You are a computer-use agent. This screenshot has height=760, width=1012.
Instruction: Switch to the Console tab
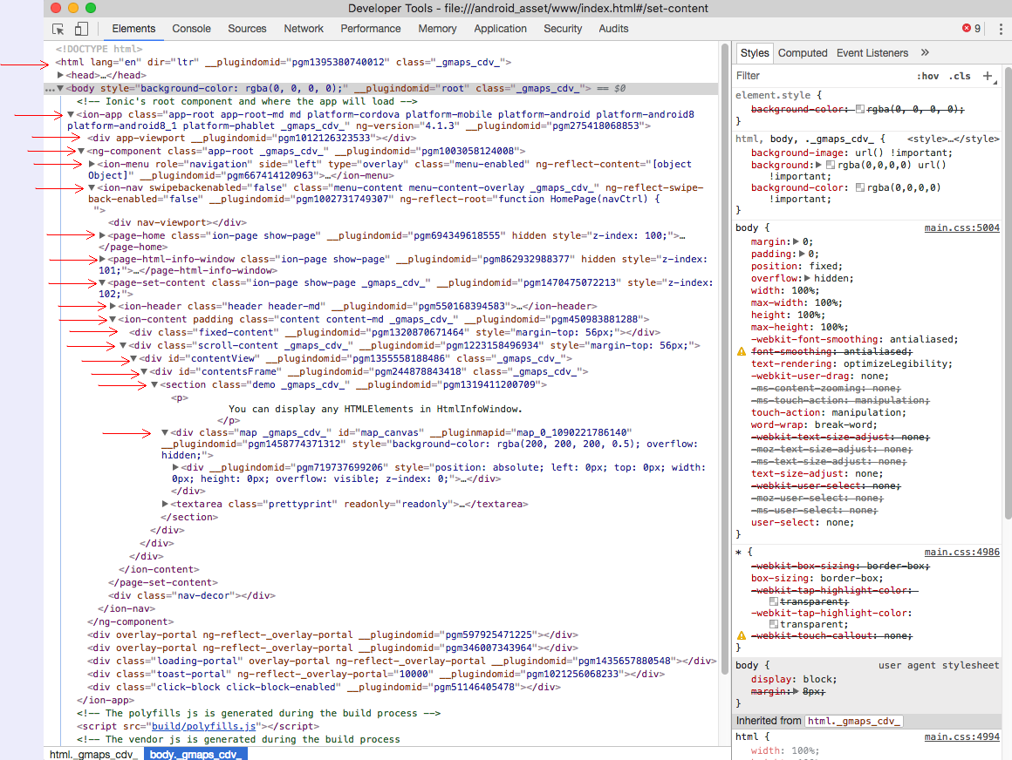point(191,29)
